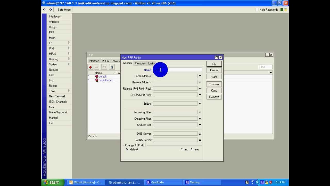Open the column dropdown arrow in PPP window
Image resolution: width=330 pixels, height=186 pixels.
point(271,73)
